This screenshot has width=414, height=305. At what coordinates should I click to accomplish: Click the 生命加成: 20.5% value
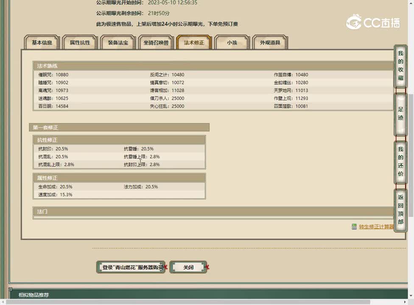(55, 187)
